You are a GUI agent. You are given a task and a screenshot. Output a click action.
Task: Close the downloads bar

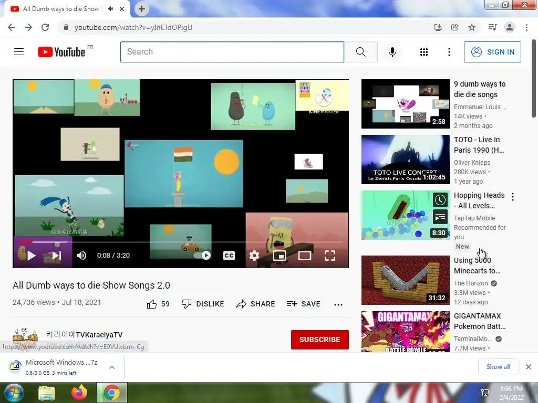529,367
